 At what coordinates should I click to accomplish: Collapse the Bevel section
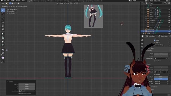[146, 64]
